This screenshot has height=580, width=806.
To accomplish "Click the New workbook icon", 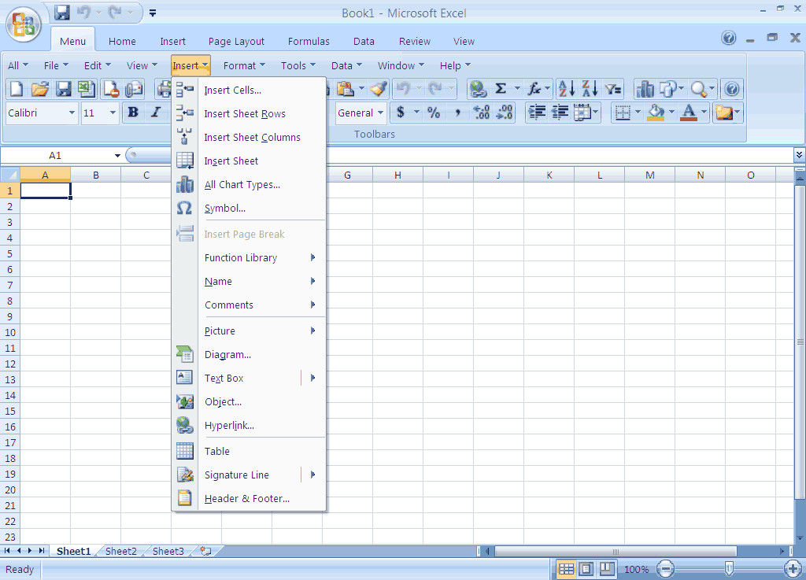I will tap(17, 89).
